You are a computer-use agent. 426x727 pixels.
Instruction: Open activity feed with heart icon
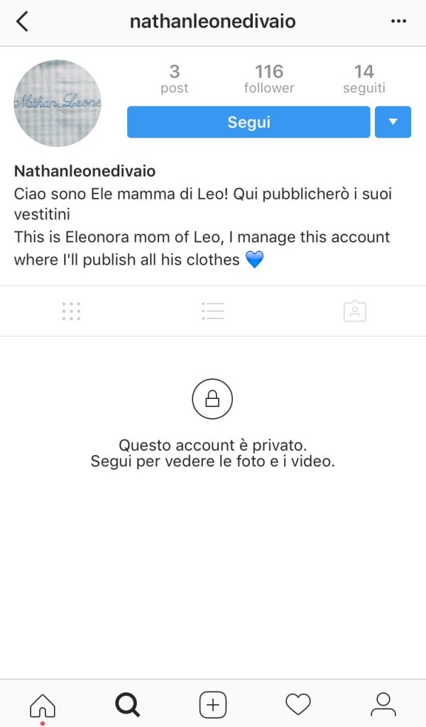point(297,704)
